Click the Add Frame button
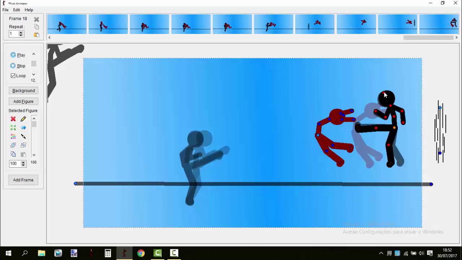The width and height of the screenshot is (462, 260). click(23, 180)
